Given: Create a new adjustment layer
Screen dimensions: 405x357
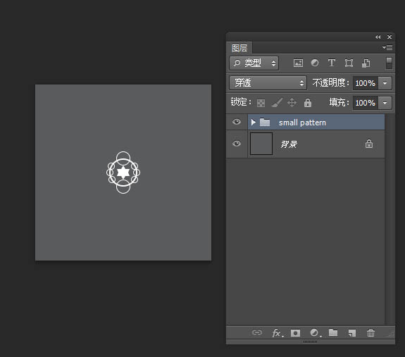Looking at the screenshot, I should [x=315, y=333].
